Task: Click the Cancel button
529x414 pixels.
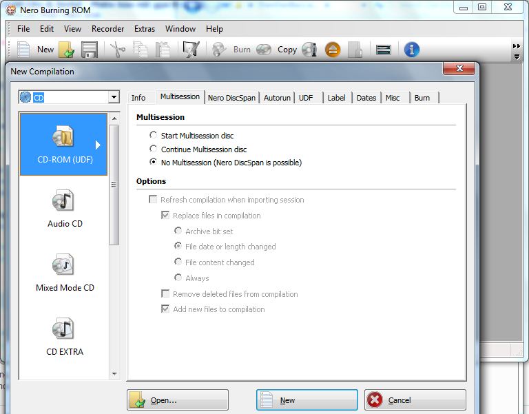Action: pyautogui.click(x=415, y=400)
